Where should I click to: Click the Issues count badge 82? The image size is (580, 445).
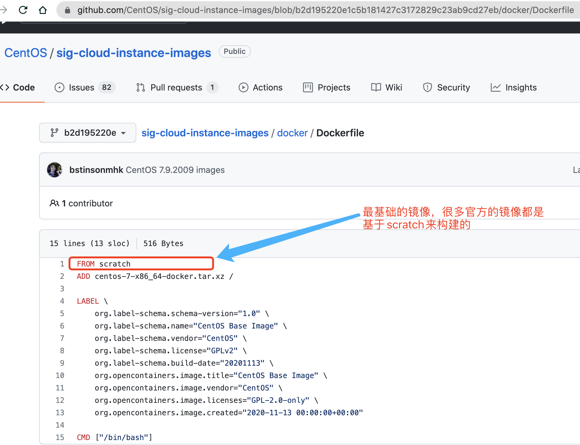tap(107, 87)
